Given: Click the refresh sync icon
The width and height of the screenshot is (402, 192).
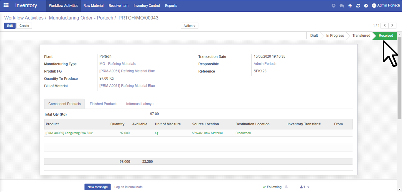Looking at the screenshot, I should coord(358,6).
